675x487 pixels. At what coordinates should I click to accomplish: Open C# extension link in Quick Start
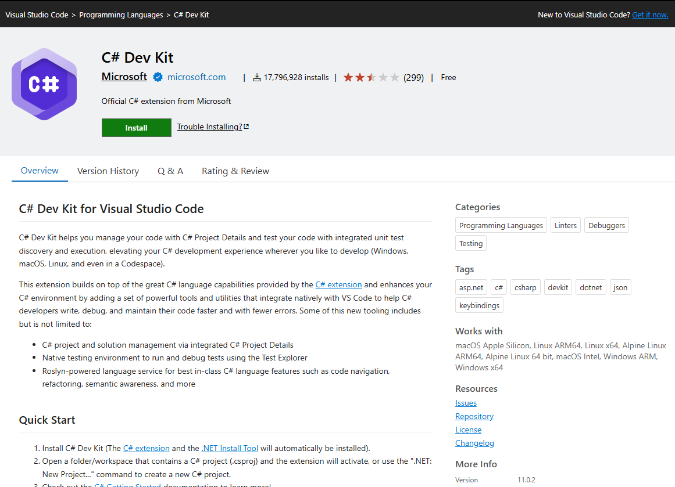pos(147,448)
